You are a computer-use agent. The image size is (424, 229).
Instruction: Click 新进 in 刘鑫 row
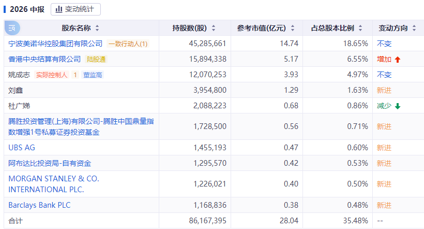(x=384, y=90)
